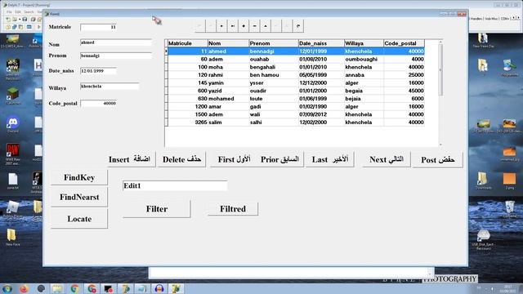Click the Save icon in Delphi toolbar

[x=25, y=20]
